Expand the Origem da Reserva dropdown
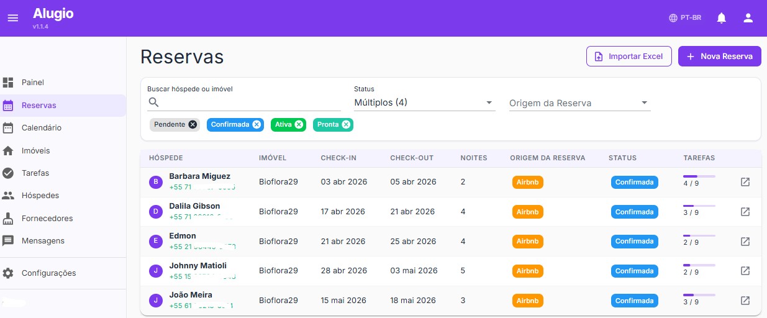The width and height of the screenshot is (767, 318). [x=579, y=103]
